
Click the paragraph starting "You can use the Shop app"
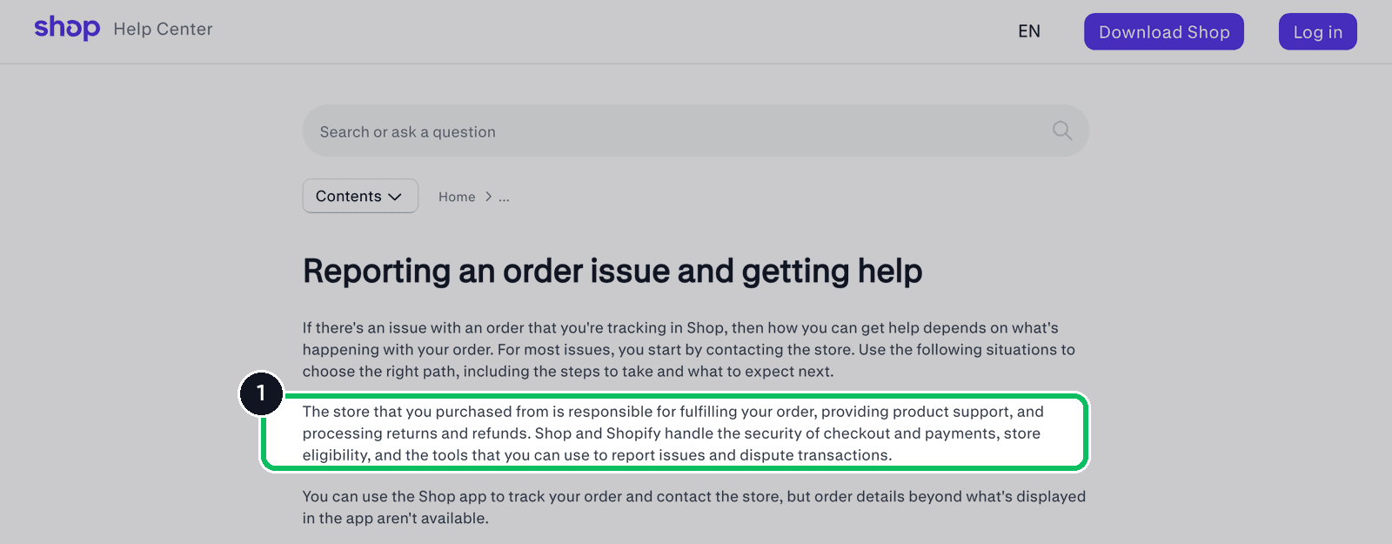click(x=694, y=507)
